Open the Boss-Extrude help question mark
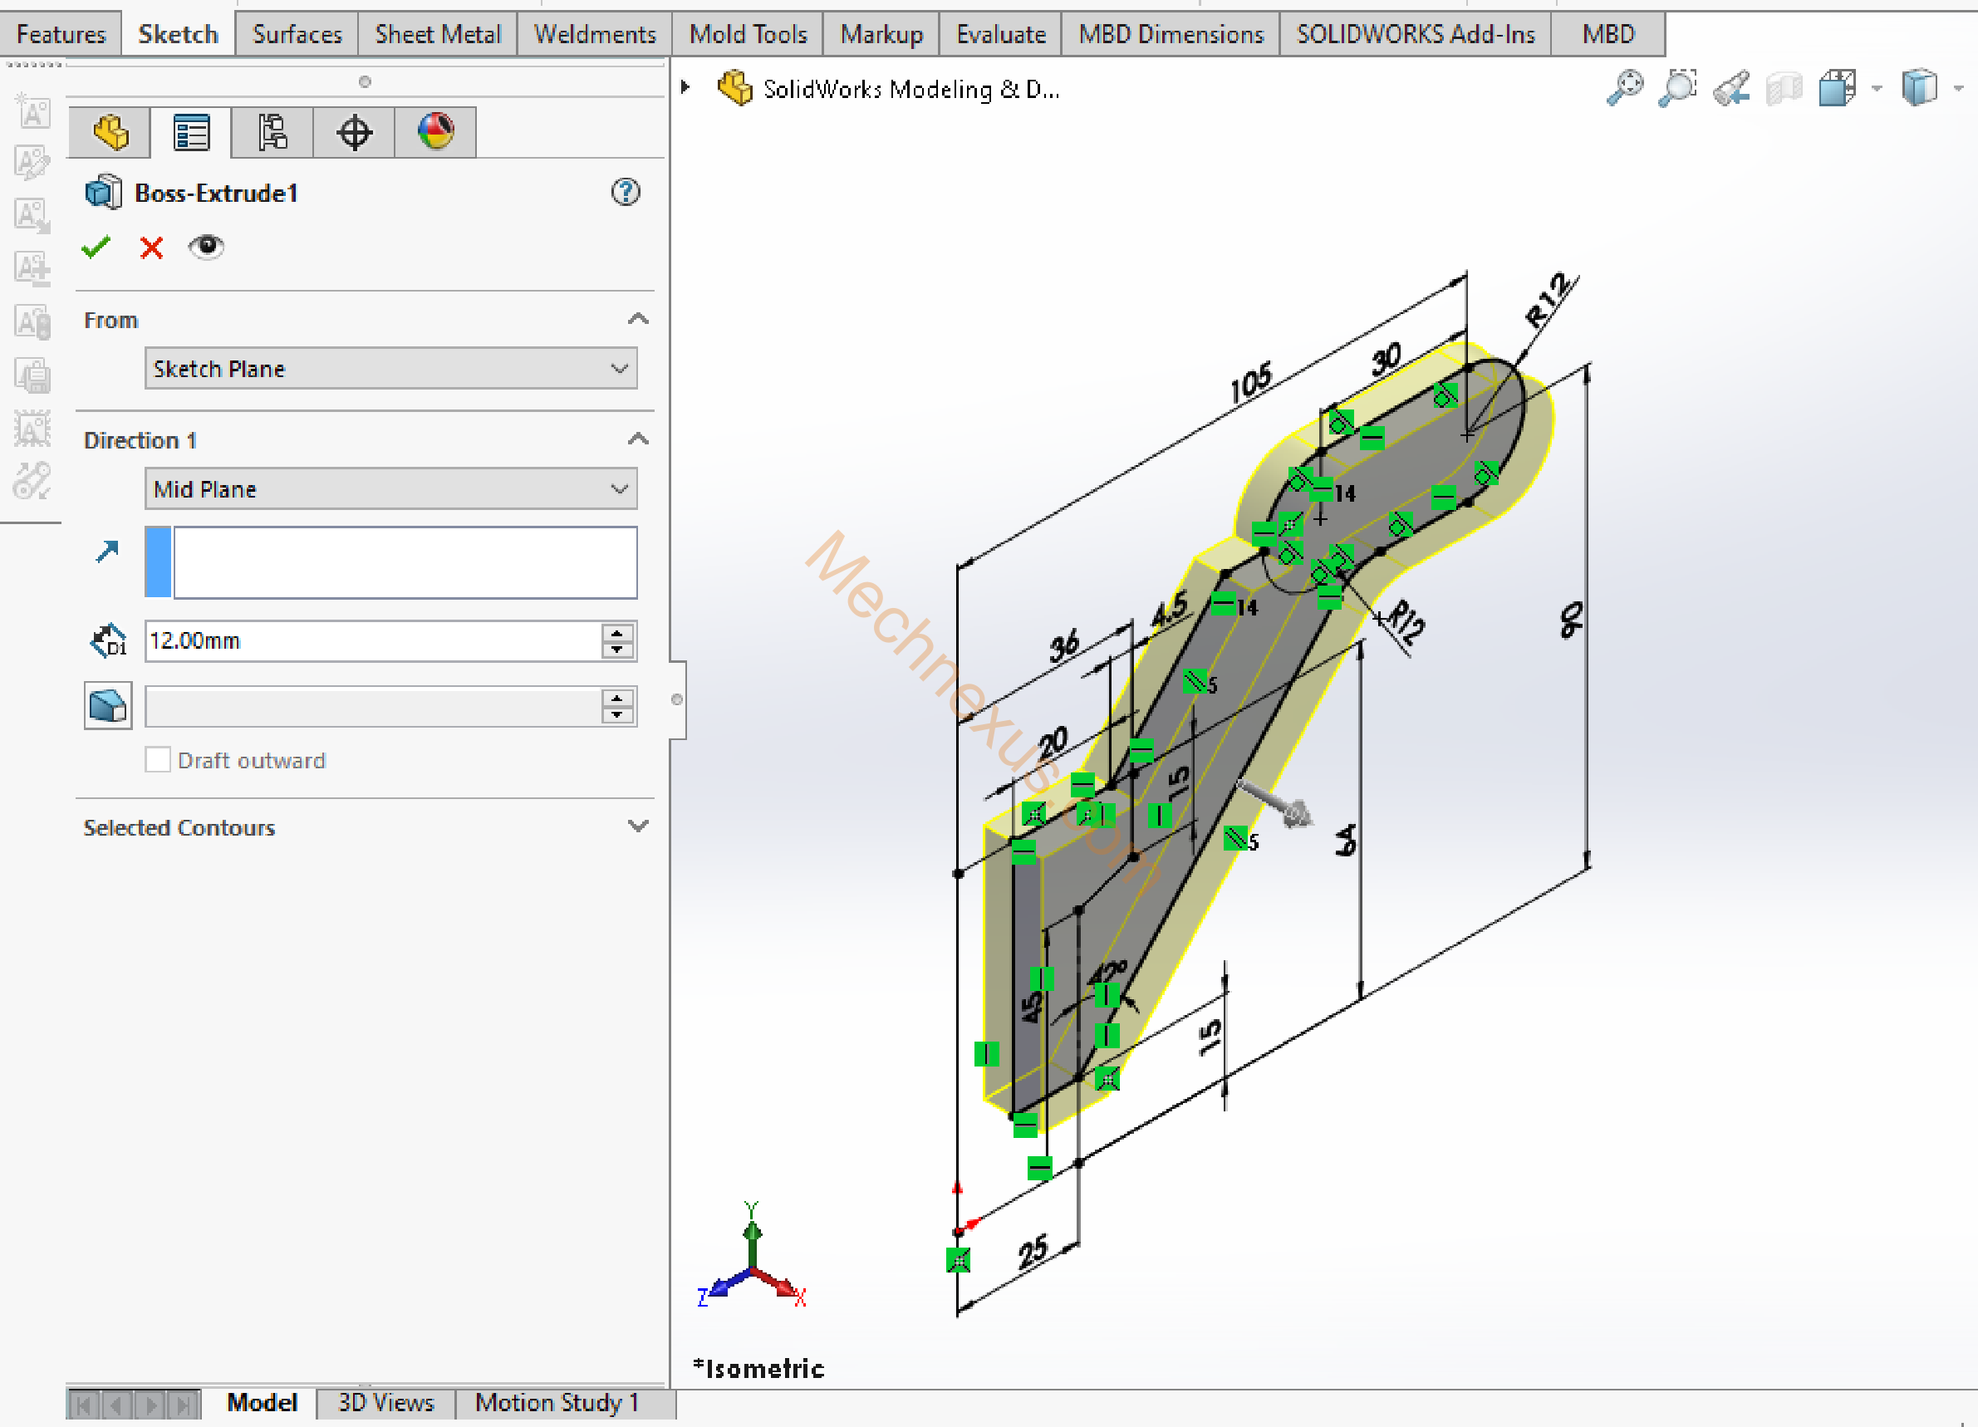 pyautogui.click(x=626, y=192)
